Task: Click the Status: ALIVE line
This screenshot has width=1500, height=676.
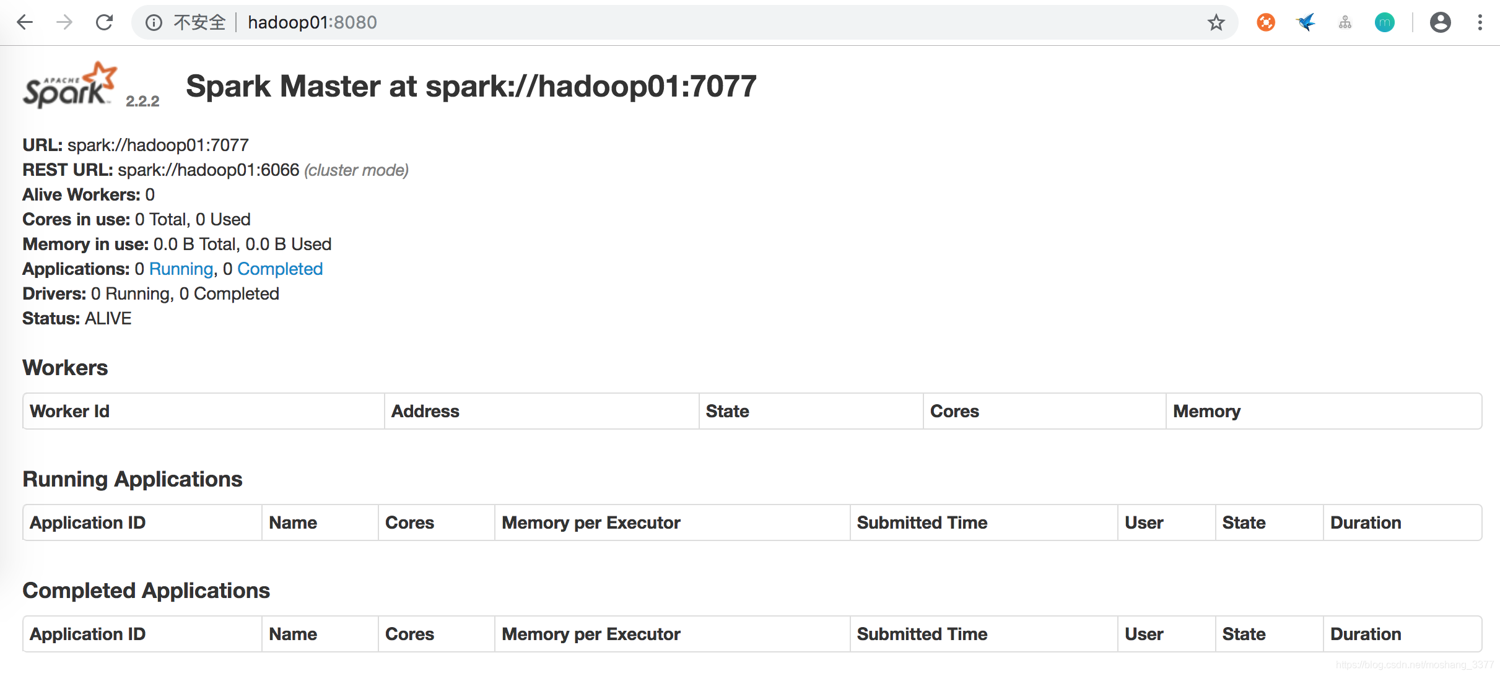Action: coord(77,318)
